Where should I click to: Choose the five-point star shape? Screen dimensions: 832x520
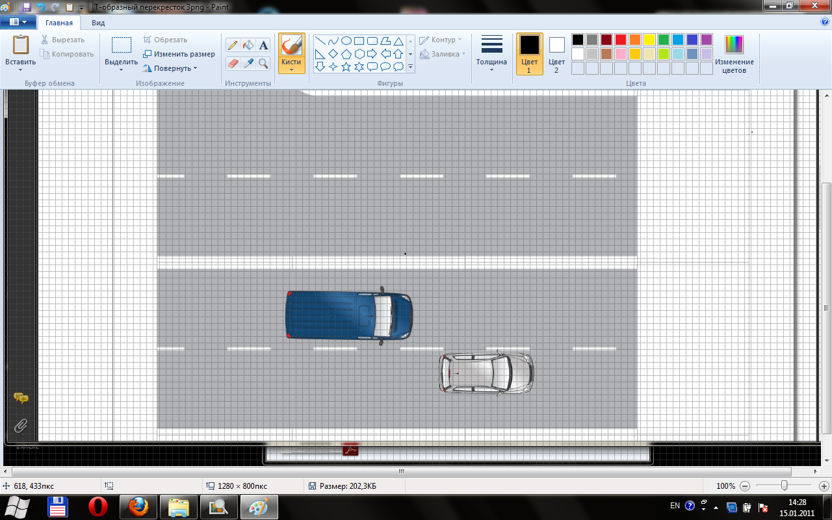tap(346, 66)
